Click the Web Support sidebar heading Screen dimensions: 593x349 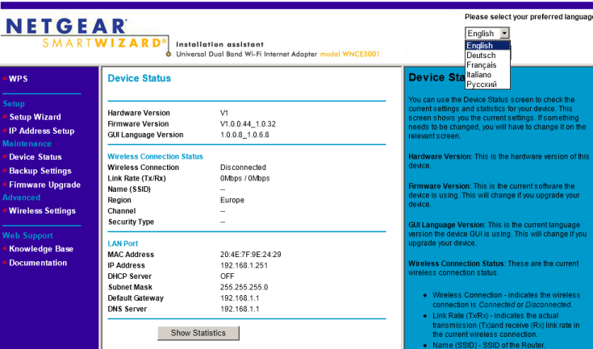point(27,235)
